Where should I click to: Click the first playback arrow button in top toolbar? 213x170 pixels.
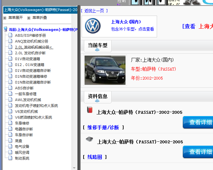135,2
